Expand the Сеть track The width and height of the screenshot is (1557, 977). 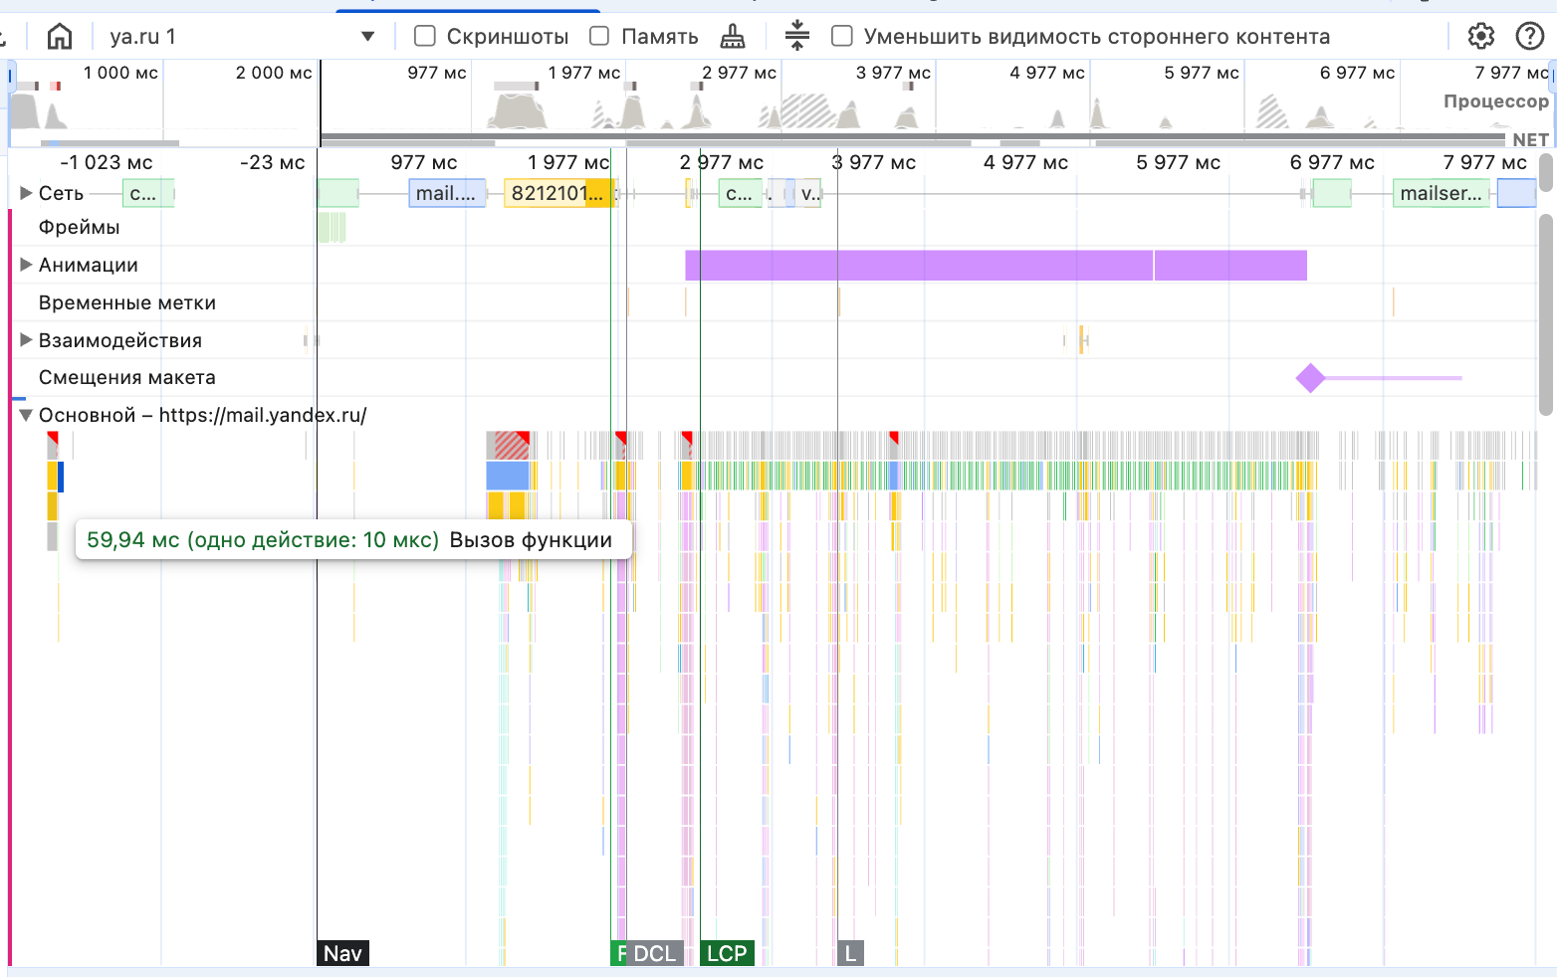tap(27, 193)
